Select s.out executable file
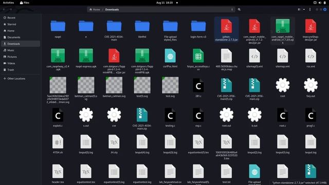Screen dimensions: 329x185 (86, 118)
